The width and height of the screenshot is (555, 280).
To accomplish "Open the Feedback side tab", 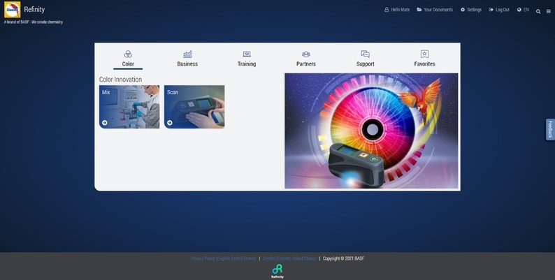I will click(x=550, y=129).
